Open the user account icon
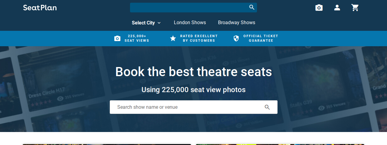Image resolution: width=387 pixels, height=145 pixels. coord(337,8)
